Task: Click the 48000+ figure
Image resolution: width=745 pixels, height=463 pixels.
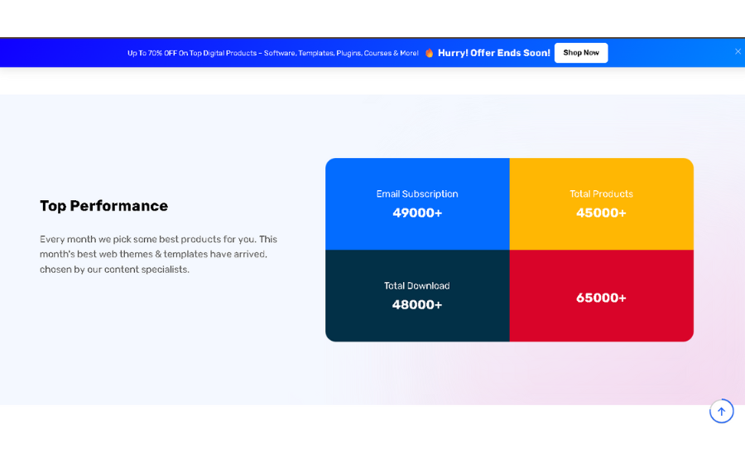Action: pyautogui.click(x=417, y=304)
